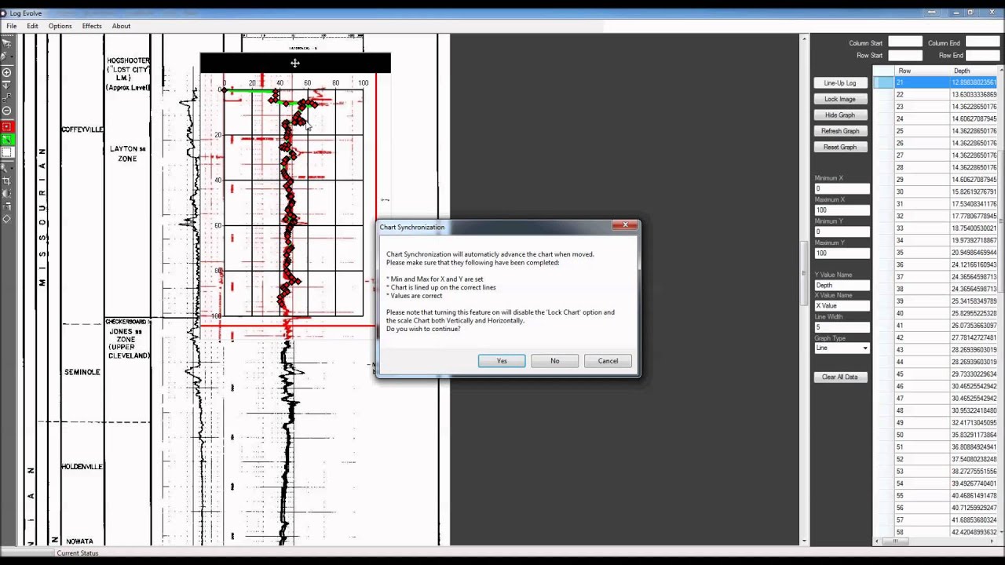Viewport: 1005px width, 565px height.
Task: Select table row 44
Action: [936, 362]
